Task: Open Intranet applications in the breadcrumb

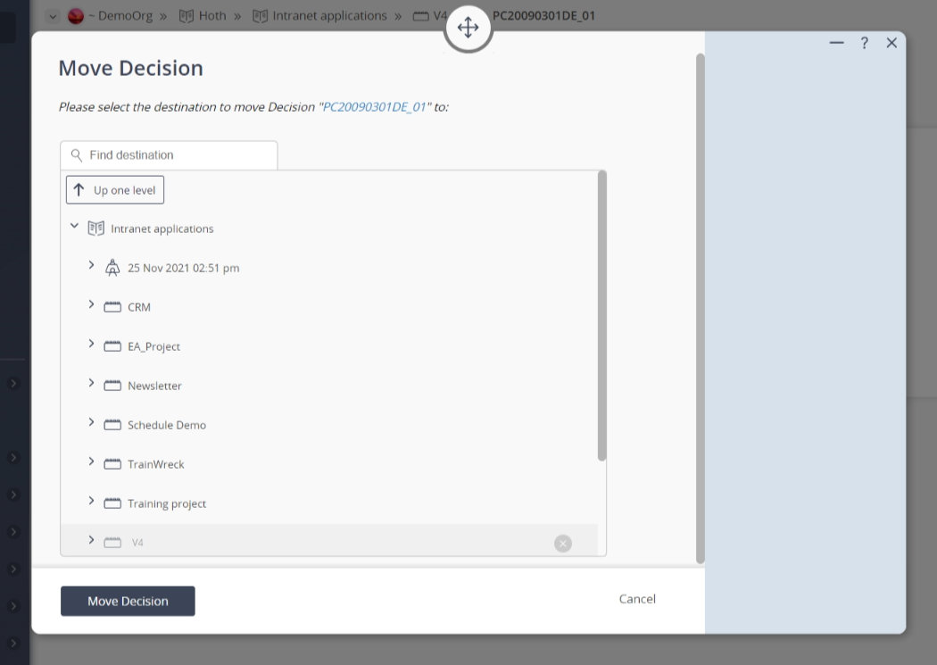Action: pyautogui.click(x=330, y=16)
